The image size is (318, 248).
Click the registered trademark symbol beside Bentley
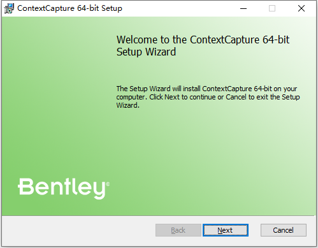coord(108,184)
